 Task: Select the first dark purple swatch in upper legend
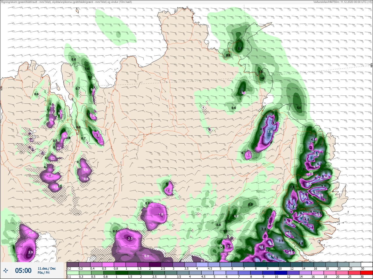(73, 264)
